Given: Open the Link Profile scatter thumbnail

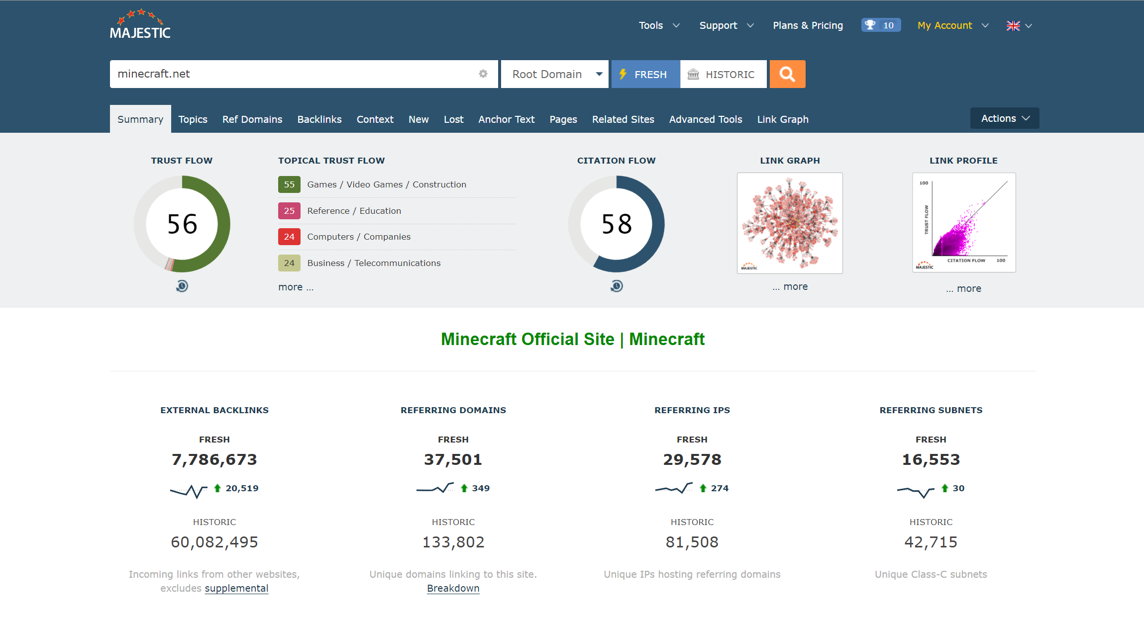Looking at the screenshot, I should pyautogui.click(x=964, y=223).
